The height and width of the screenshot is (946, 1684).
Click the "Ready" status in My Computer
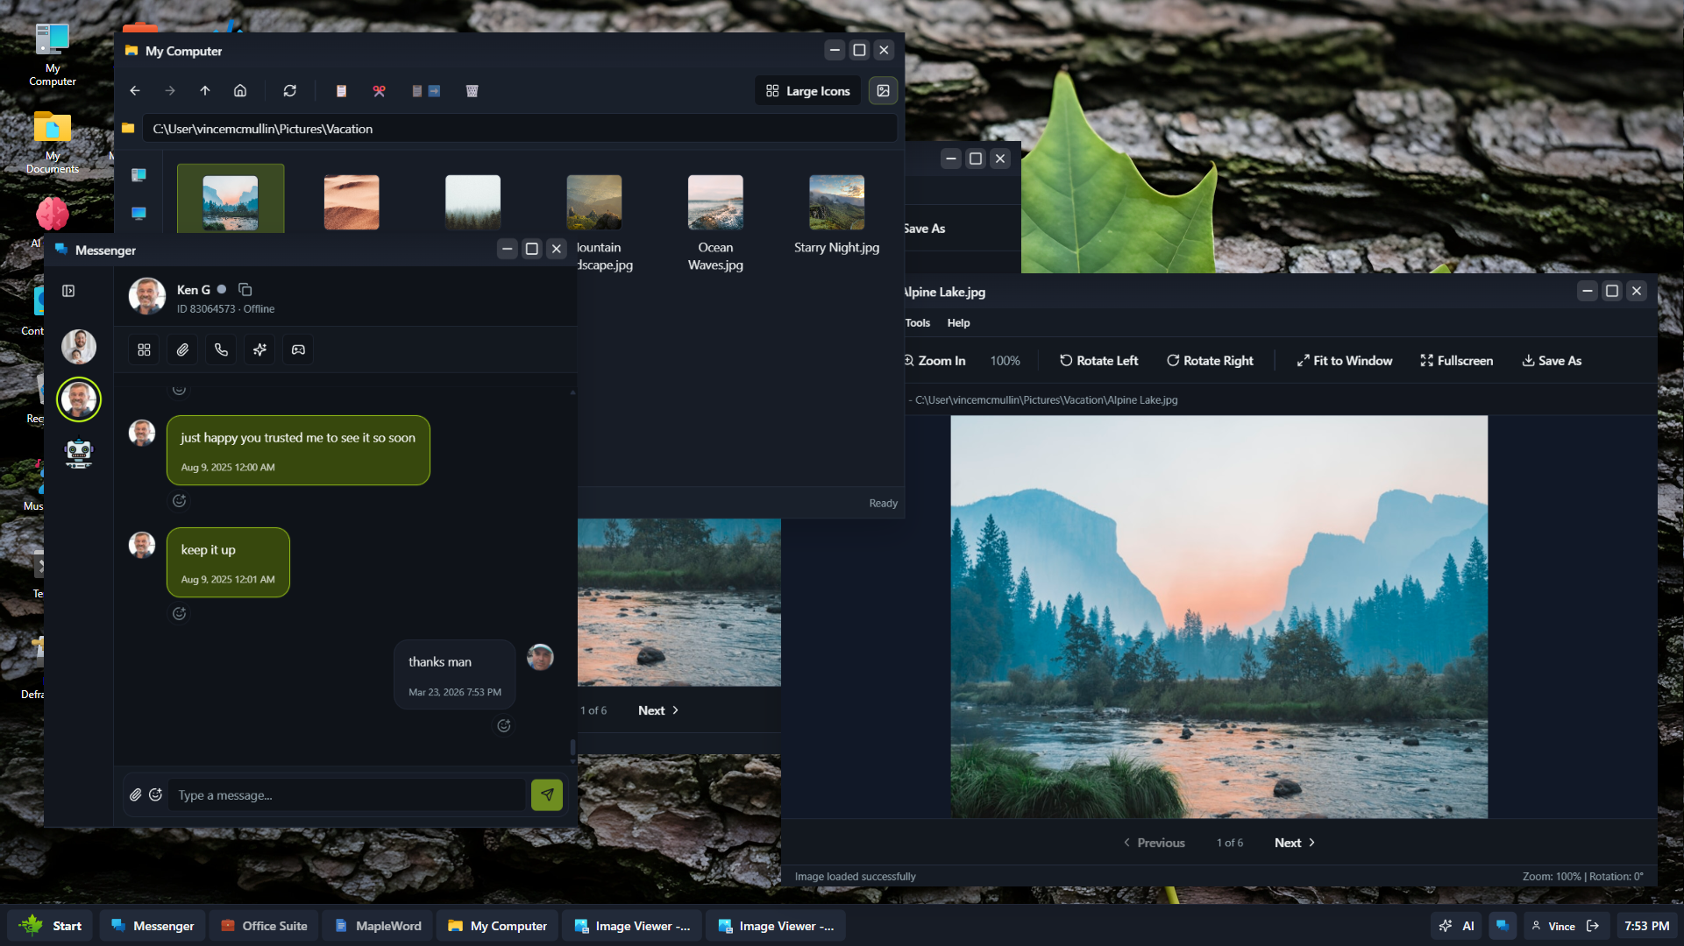[884, 504]
